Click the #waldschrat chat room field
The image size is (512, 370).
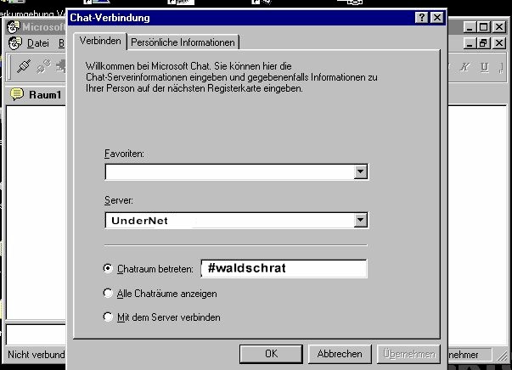[284, 268]
